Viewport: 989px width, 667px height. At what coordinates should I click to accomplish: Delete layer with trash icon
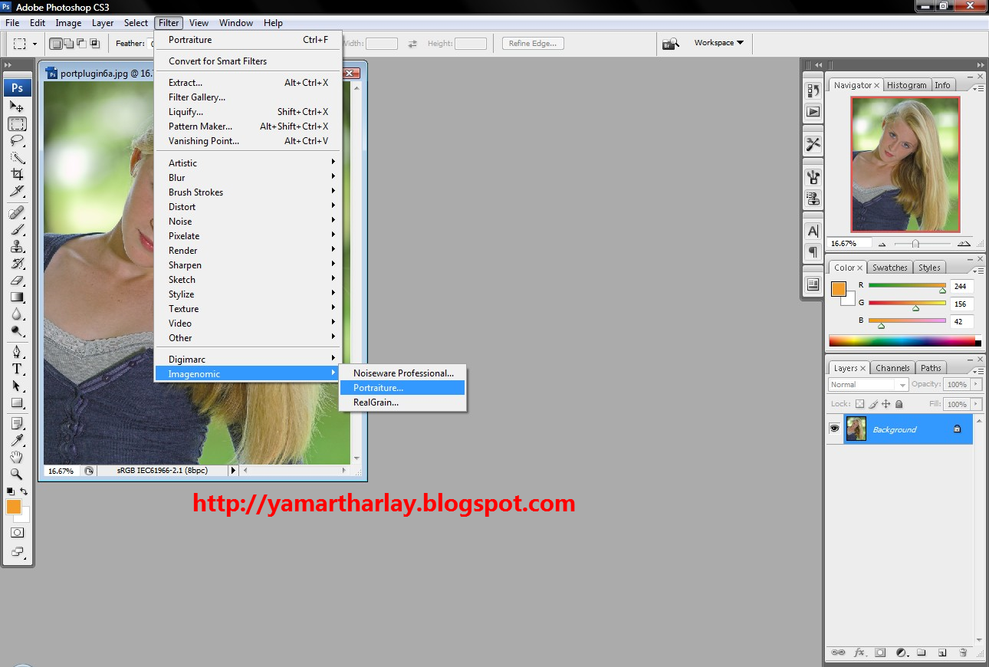click(x=963, y=653)
